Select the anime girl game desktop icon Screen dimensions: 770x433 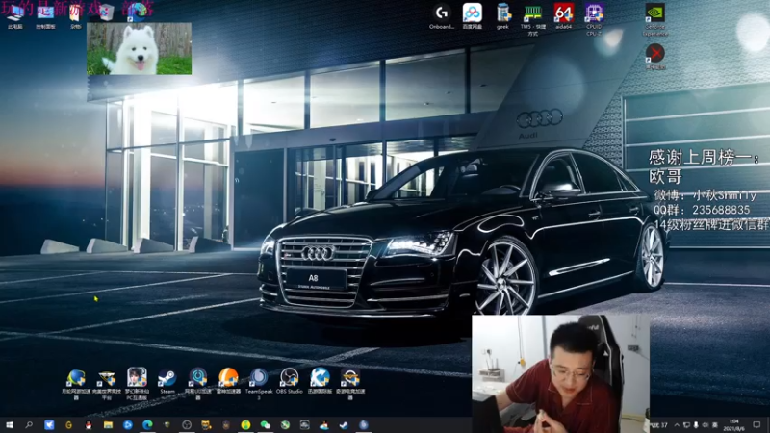137,382
